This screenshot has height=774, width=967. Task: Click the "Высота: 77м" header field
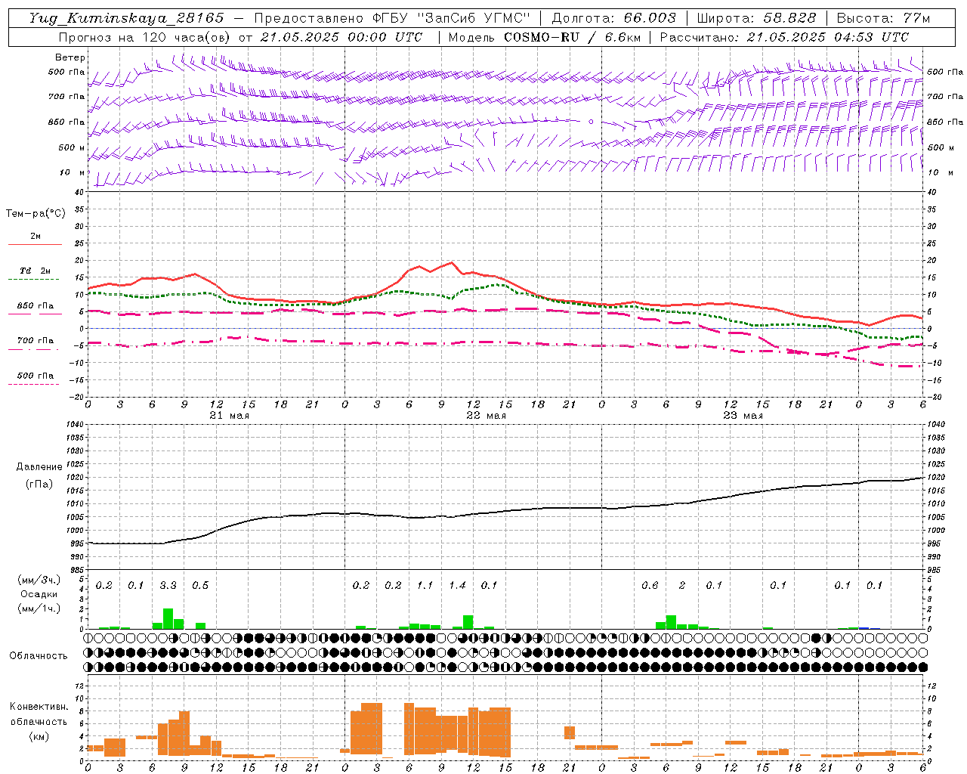883,18
